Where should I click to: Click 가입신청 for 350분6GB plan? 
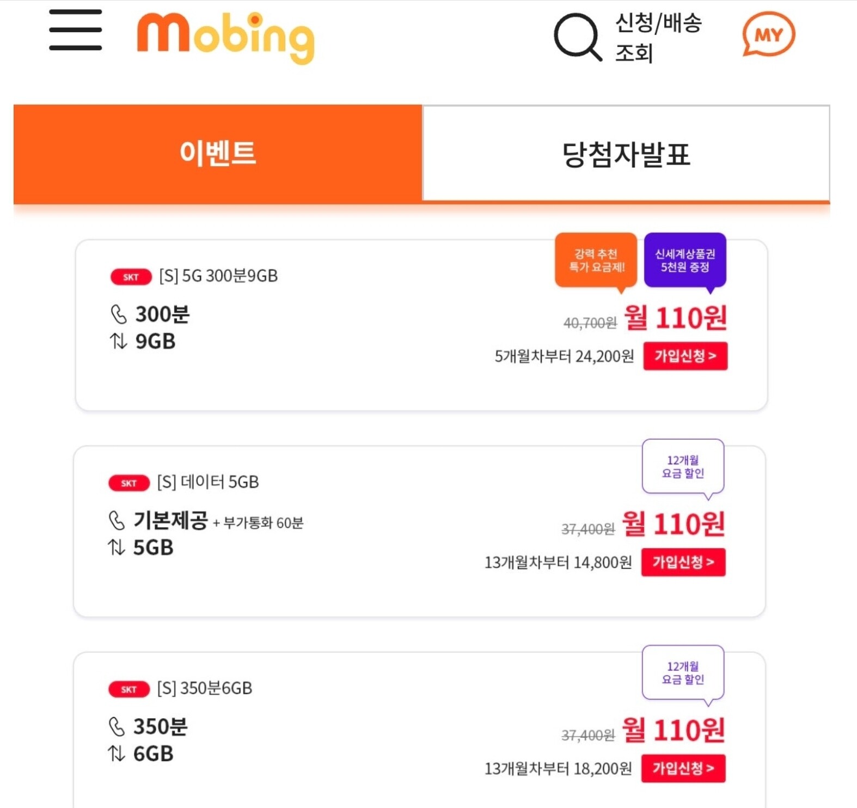click(683, 769)
